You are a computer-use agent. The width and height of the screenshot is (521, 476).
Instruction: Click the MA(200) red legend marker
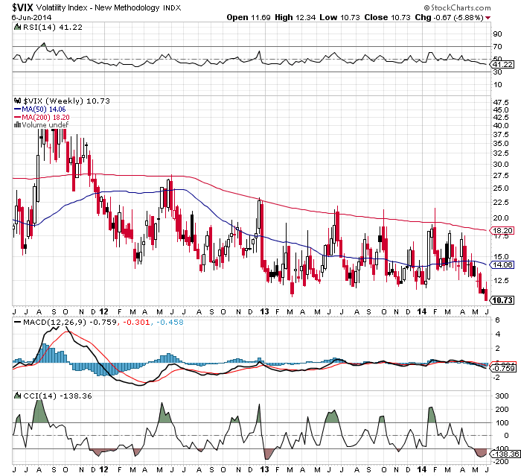pyautogui.click(x=17, y=116)
